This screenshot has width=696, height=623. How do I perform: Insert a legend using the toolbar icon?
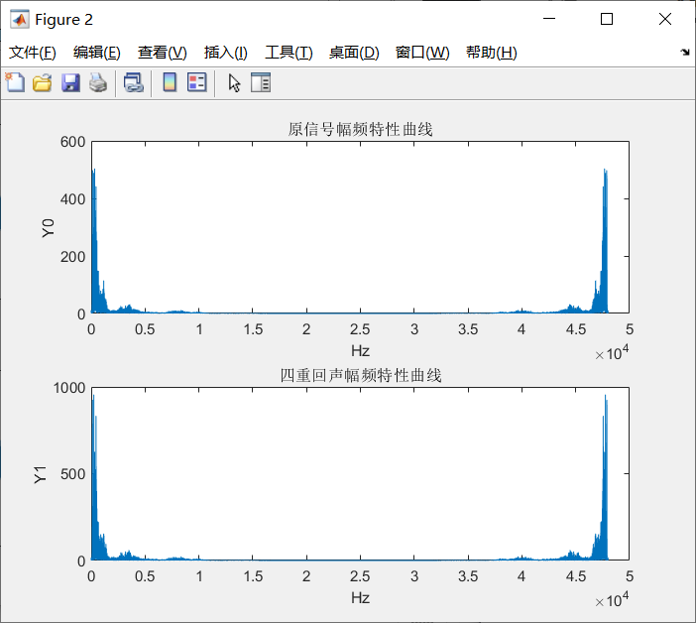pyautogui.click(x=196, y=82)
